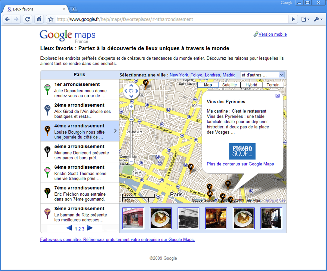Close the Lieux favoris tab
The width and height of the screenshot is (327, 271).
coord(64,9)
